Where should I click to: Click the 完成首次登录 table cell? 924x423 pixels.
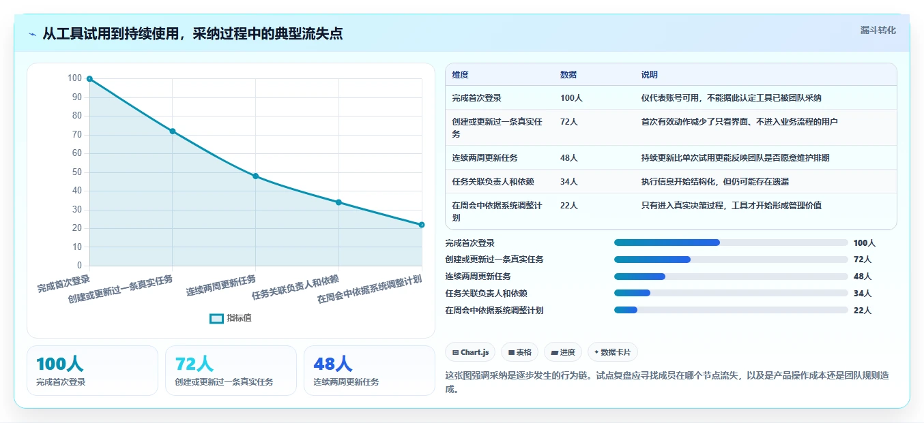coord(500,98)
